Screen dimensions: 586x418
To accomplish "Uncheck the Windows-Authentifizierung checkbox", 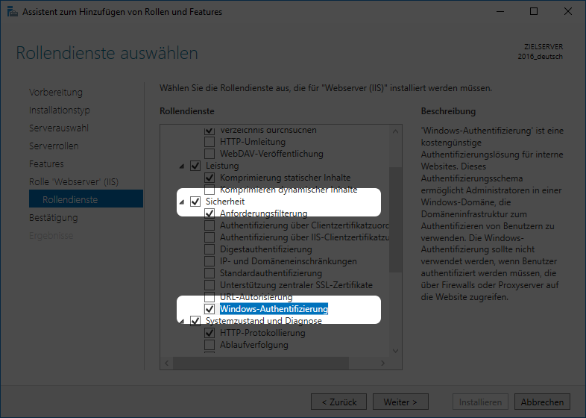I will pyautogui.click(x=209, y=309).
